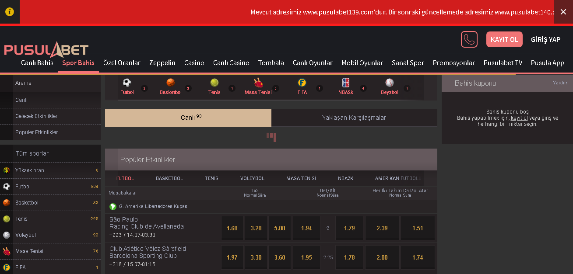This screenshot has width=573, height=274.
Task: Close the red address notification banner
Action: click(563, 12)
